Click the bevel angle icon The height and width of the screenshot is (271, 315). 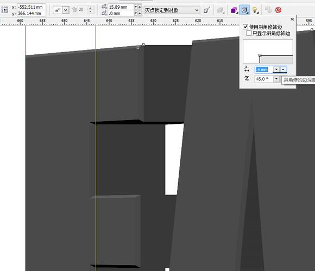pos(247,79)
